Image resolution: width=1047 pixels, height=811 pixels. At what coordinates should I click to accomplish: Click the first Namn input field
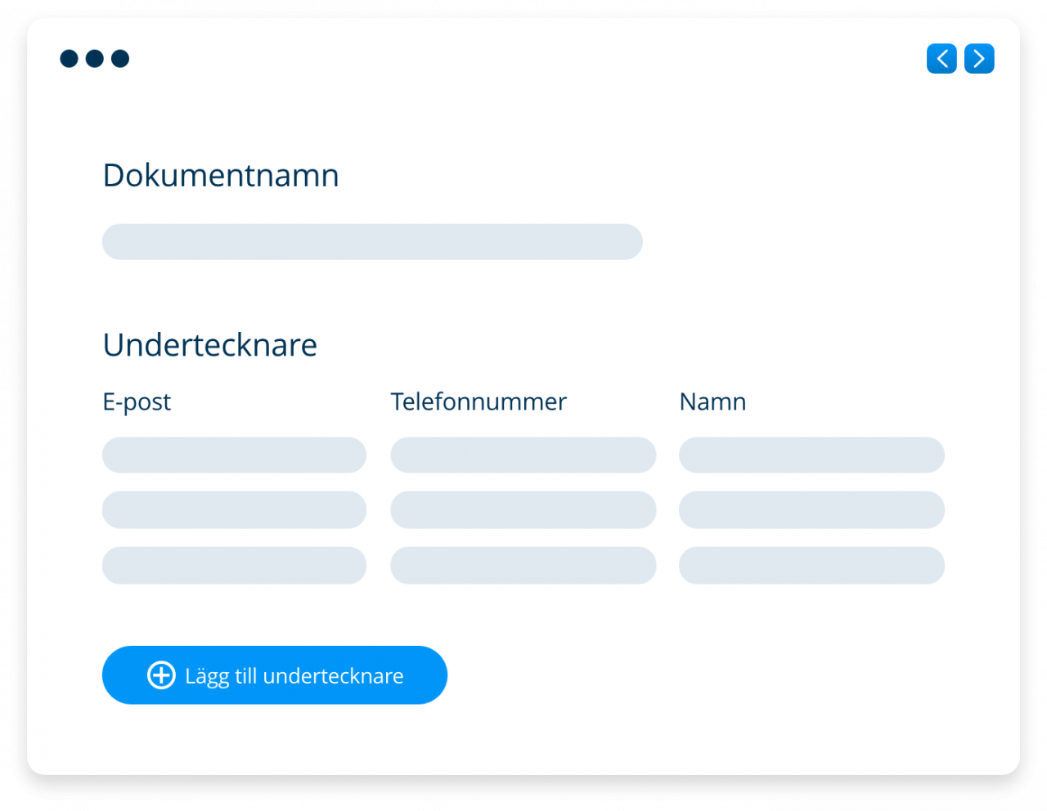pyautogui.click(x=811, y=455)
